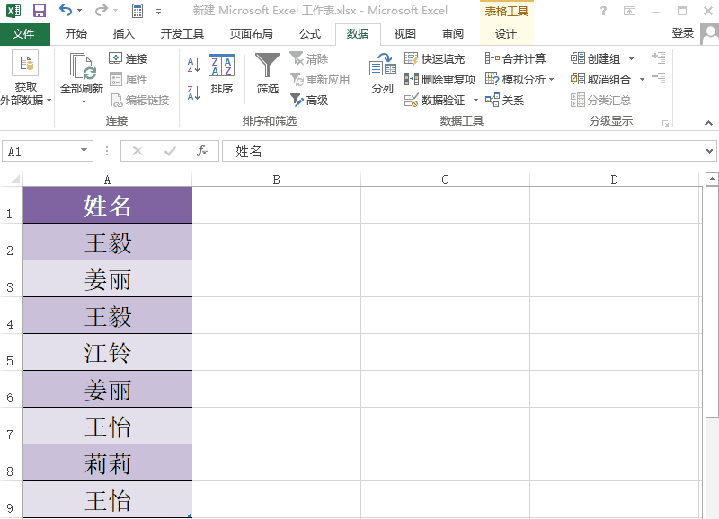Screen dimensions: 719x519
Task: Click Remove Duplicates (删除重复项)
Action: point(439,79)
